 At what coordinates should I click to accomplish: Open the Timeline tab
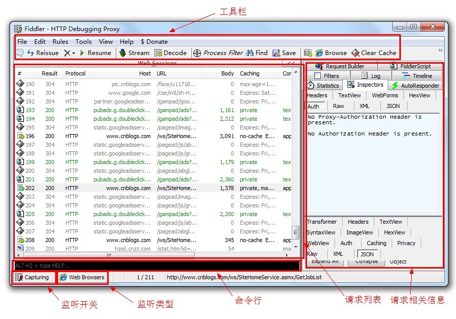pyautogui.click(x=417, y=76)
